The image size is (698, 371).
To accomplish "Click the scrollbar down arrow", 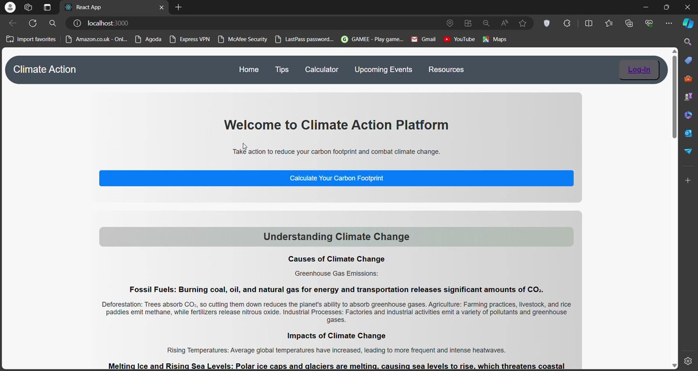I will point(675,365).
